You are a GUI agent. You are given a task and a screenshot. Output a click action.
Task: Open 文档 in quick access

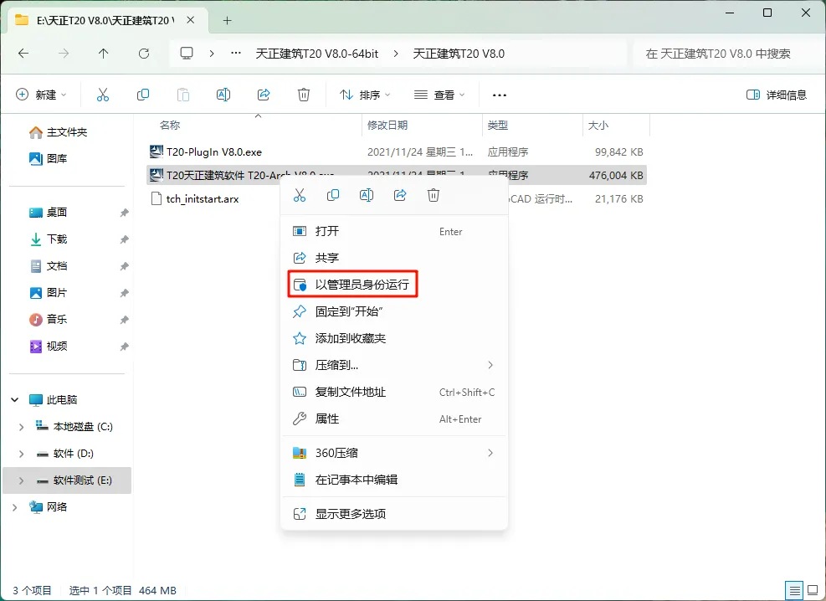48,266
